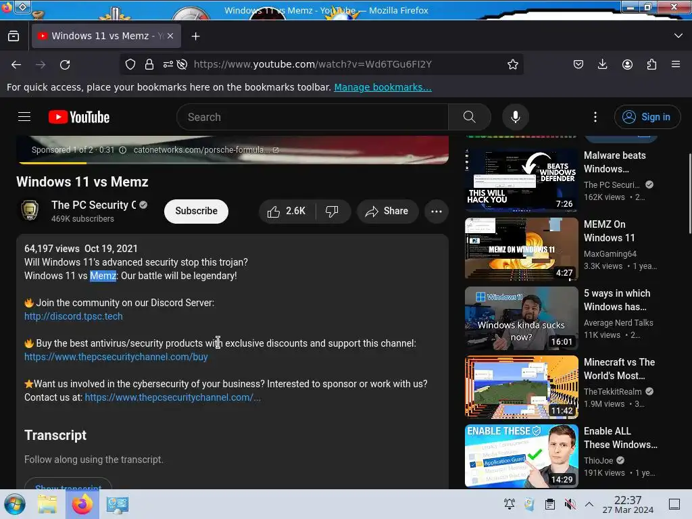692x519 pixels.
Task: Open the discord.tpsc.tech link
Action: tap(73, 316)
